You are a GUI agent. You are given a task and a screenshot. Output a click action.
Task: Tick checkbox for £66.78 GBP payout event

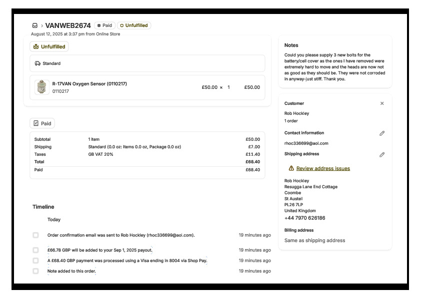point(35,250)
